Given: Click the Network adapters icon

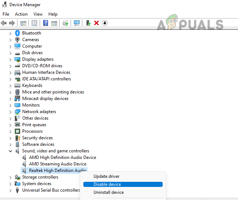Looking at the screenshot, I should pos(17,112).
